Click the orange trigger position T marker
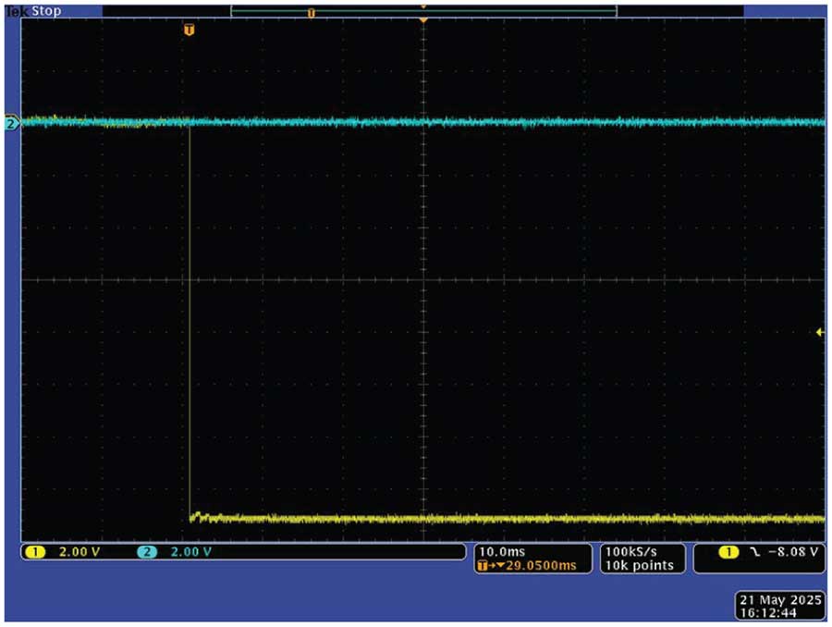This screenshot has height=627, width=832. [190, 30]
